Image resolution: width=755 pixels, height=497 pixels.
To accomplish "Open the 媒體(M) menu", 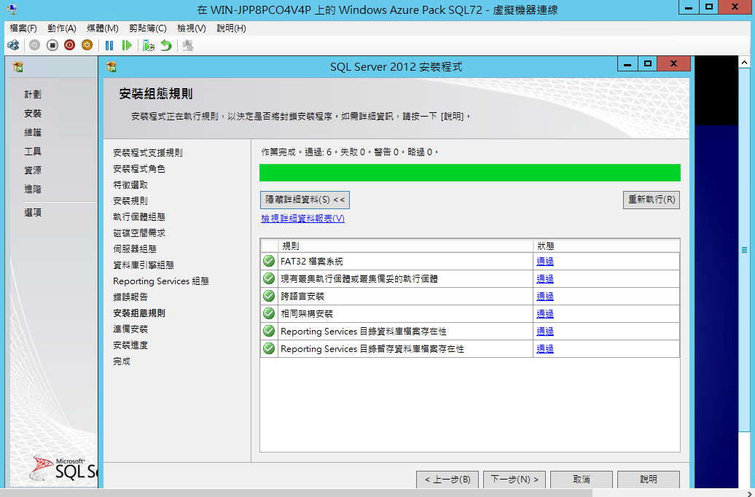I will pos(103,28).
